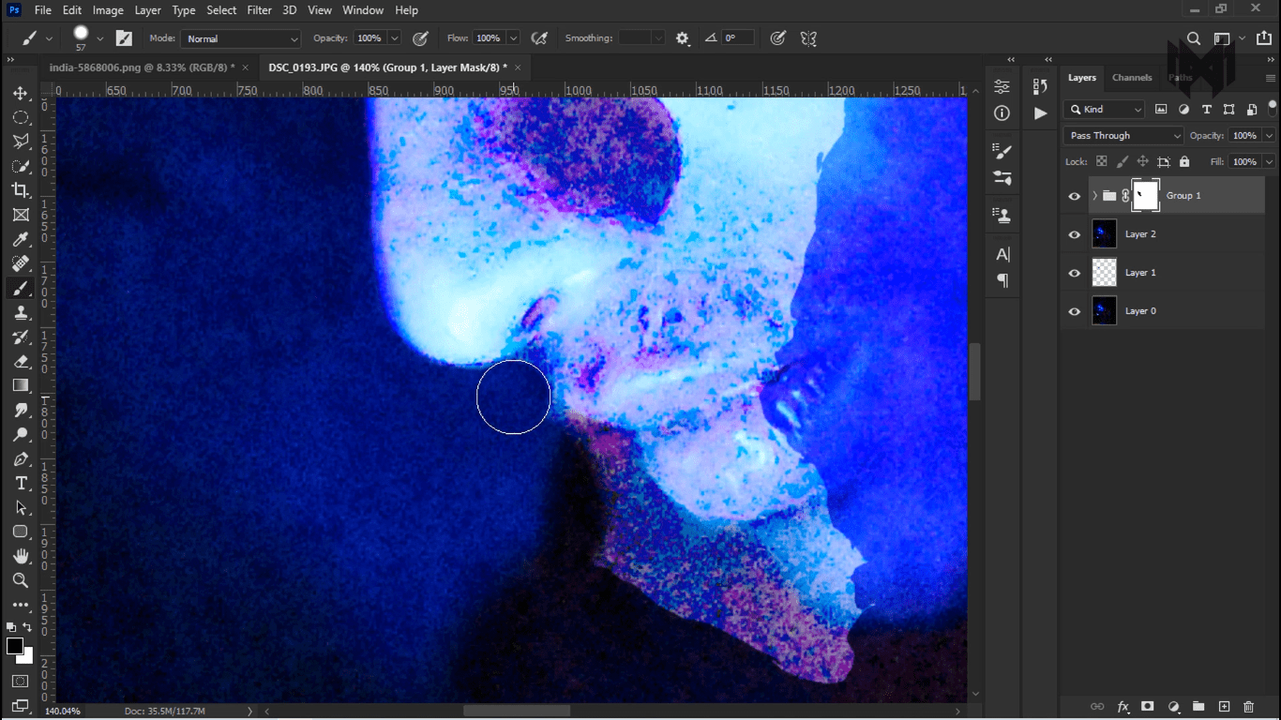The height and width of the screenshot is (720, 1281).
Task: Select the Polygonal Lasso tool
Action: coord(20,142)
